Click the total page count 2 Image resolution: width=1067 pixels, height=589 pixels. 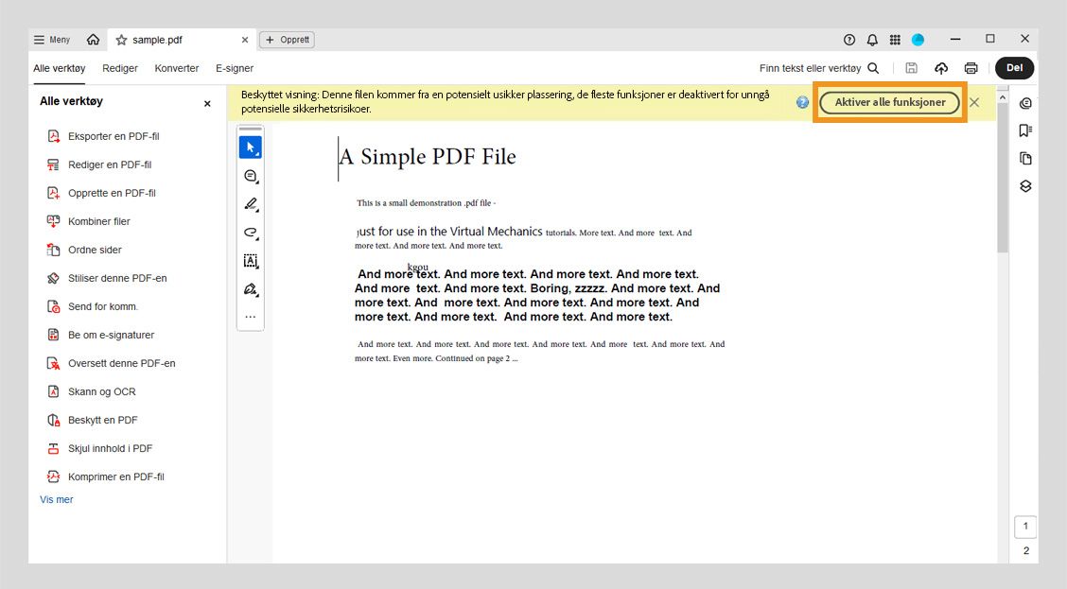point(1026,551)
